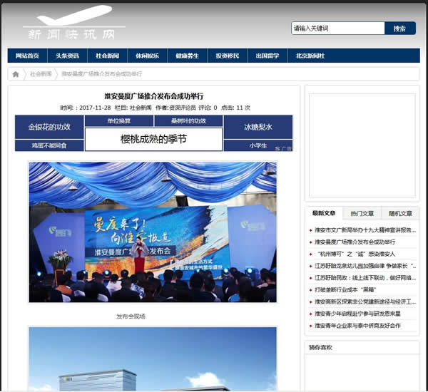
Task: Go to 健康养生 section
Action: coord(187,56)
